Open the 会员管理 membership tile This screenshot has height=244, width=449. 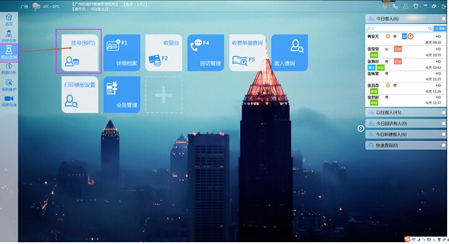pyautogui.click(x=122, y=95)
